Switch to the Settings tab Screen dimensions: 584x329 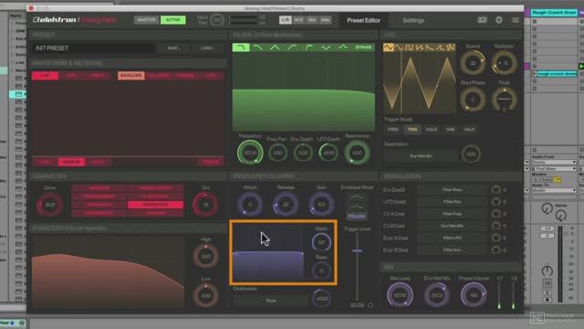click(x=413, y=20)
